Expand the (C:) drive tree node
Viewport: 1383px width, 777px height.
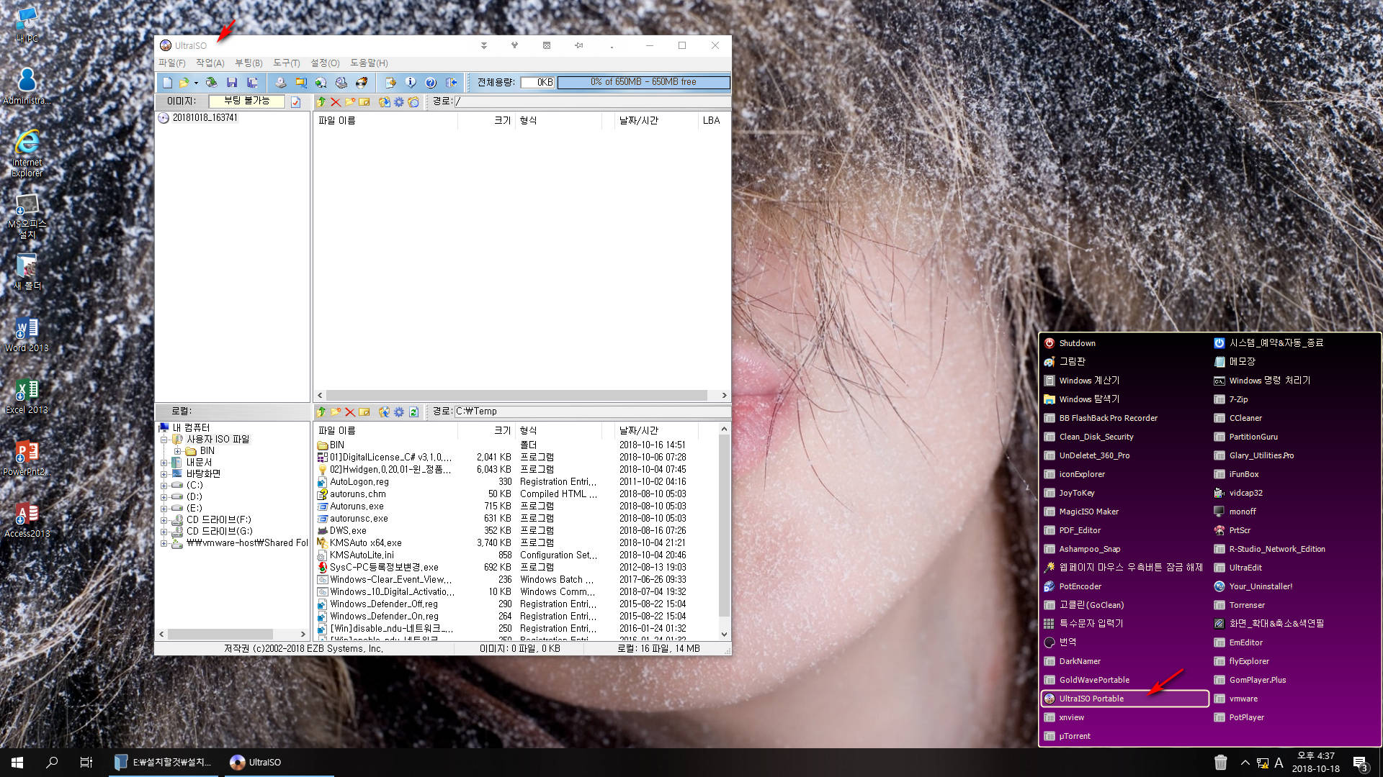click(164, 486)
